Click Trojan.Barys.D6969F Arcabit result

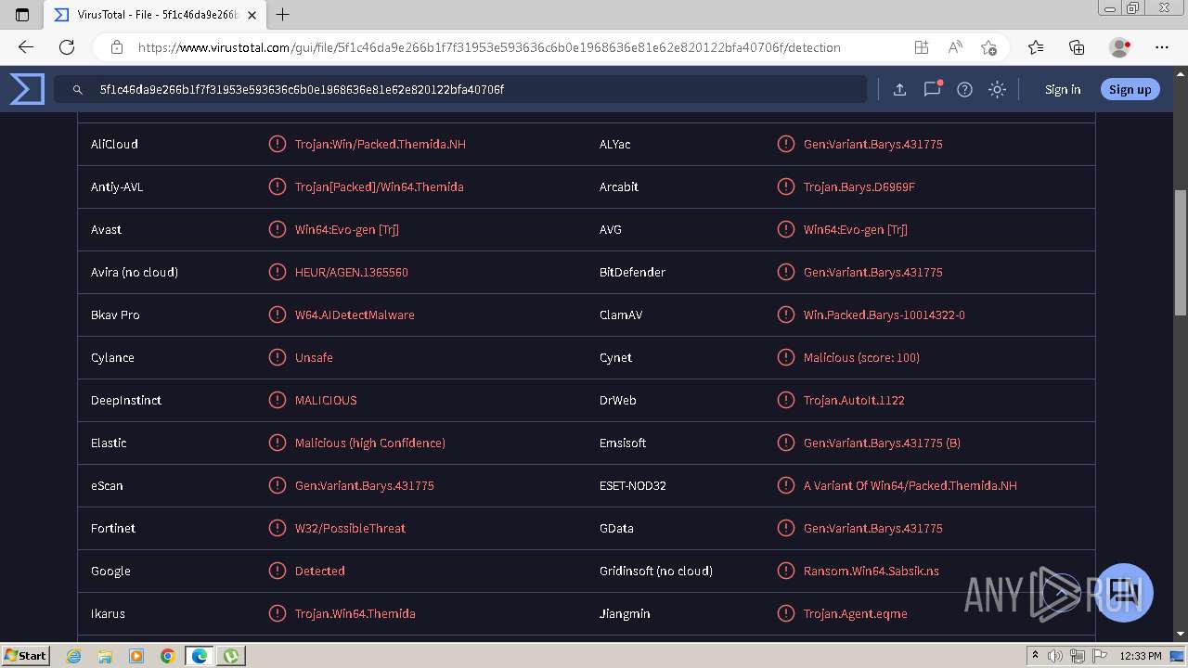[x=859, y=186]
